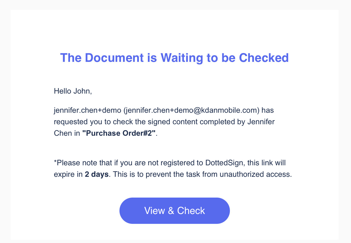This screenshot has width=351, height=243.
Task: Select the bold "Purchase Order#2" document name
Action: pyautogui.click(x=119, y=133)
